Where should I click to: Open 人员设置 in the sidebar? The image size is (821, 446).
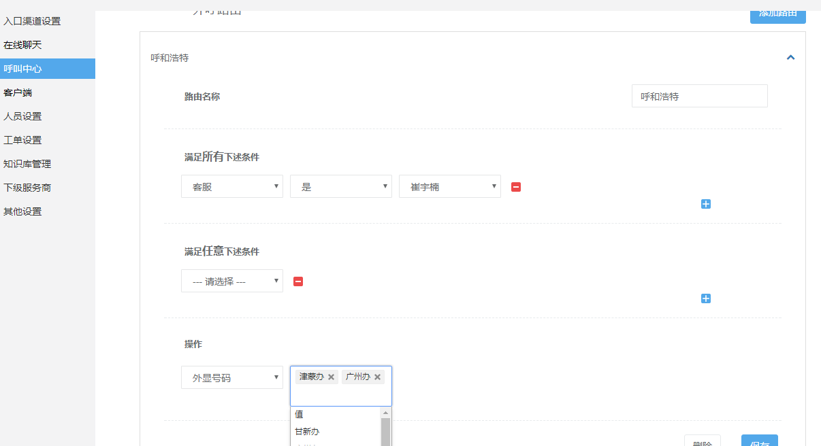(22, 116)
